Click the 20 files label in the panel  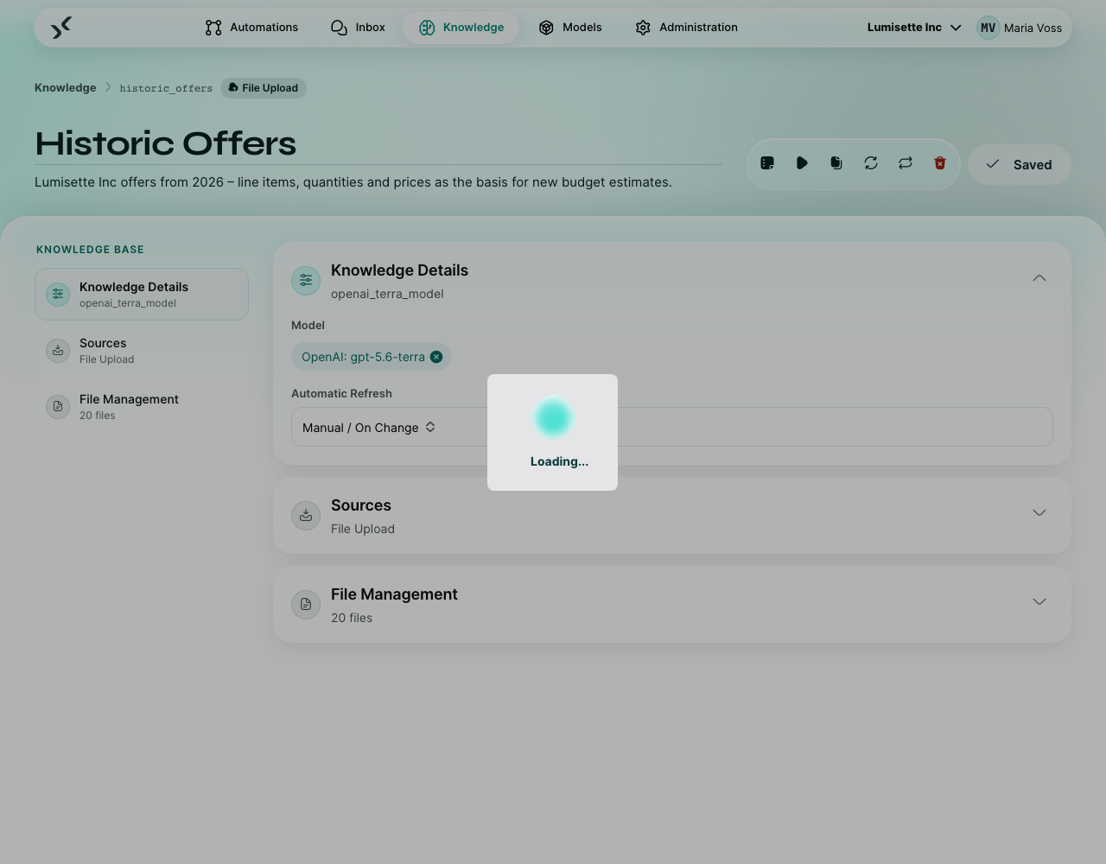tap(352, 618)
